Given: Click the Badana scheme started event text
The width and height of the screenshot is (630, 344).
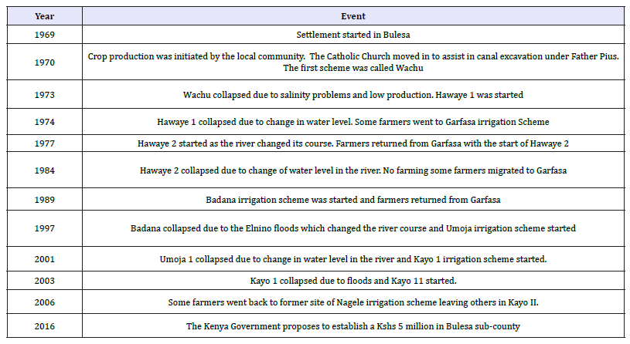Looking at the screenshot, I should [353, 199].
